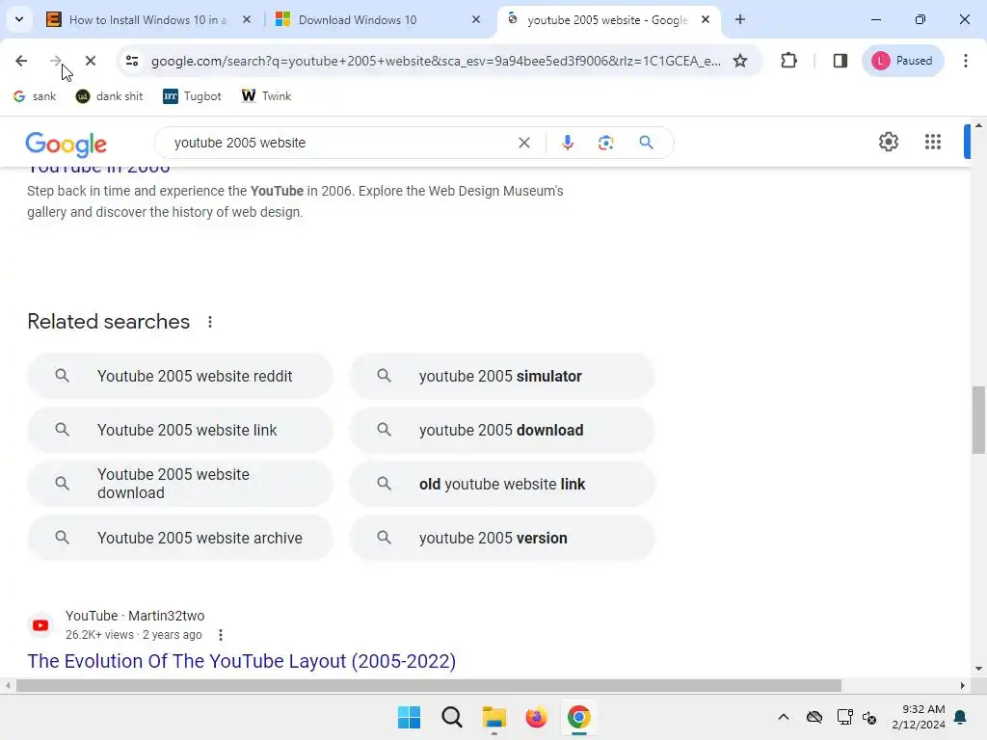The height and width of the screenshot is (740, 987).
Task: Click the scroll down arrow
Action: (979, 669)
